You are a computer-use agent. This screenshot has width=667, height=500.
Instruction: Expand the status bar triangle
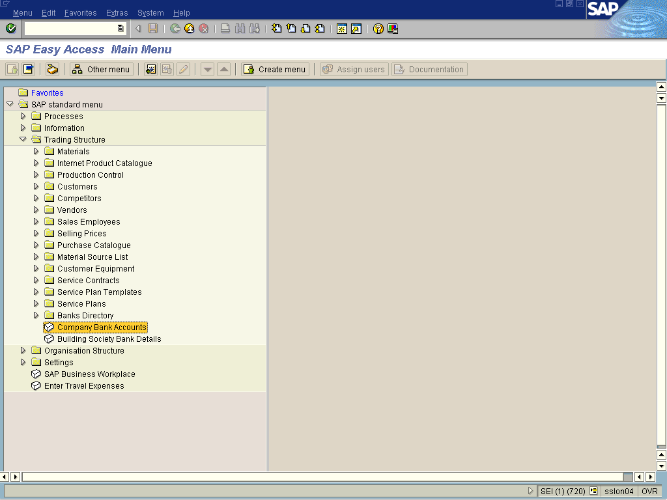(x=530, y=491)
